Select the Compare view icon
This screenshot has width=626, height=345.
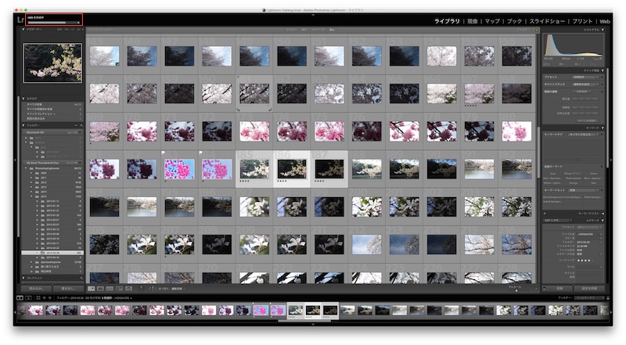point(110,288)
